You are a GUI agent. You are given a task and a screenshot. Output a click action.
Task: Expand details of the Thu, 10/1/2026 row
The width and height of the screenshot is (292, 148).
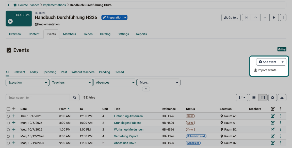14,116
